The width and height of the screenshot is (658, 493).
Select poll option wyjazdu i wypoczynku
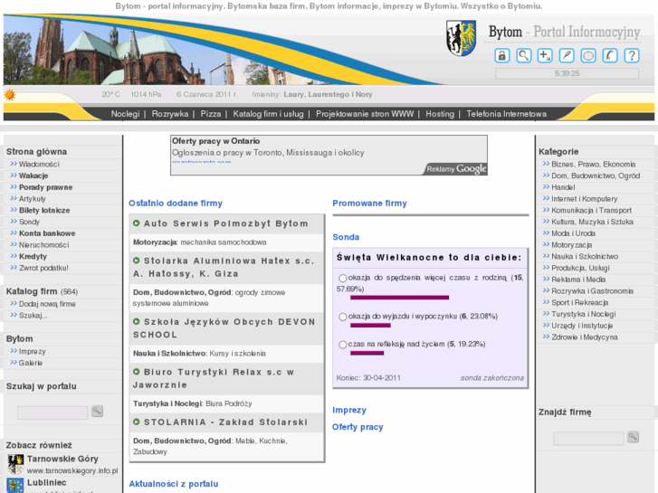pyautogui.click(x=343, y=317)
